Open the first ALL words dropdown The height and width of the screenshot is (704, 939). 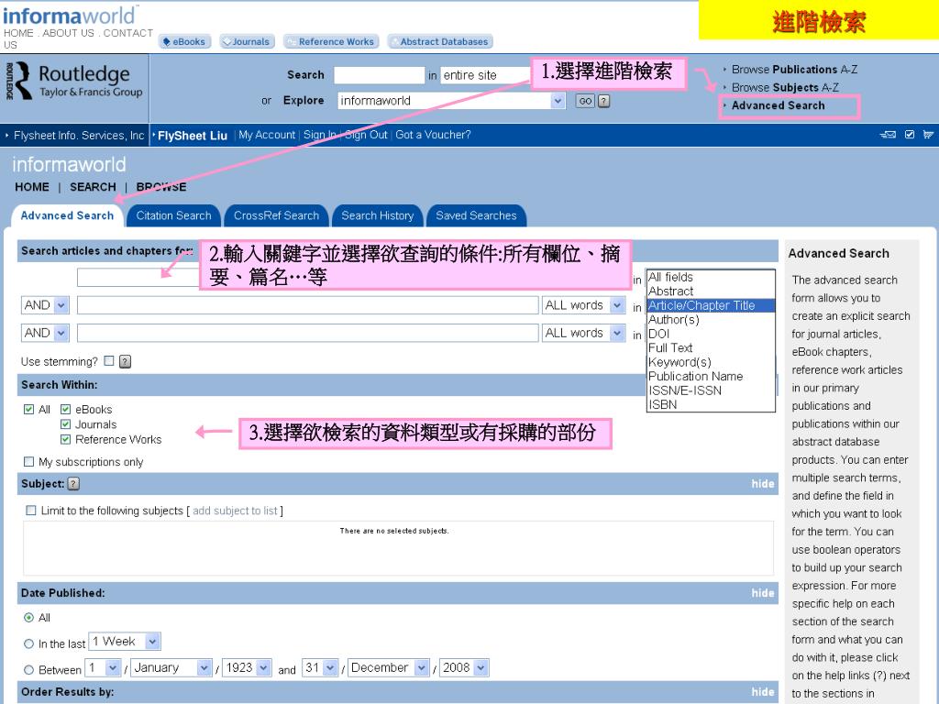point(584,305)
